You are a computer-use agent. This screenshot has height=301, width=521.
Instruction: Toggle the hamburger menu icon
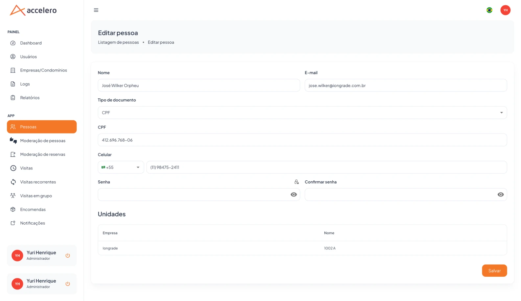pos(96,10)
